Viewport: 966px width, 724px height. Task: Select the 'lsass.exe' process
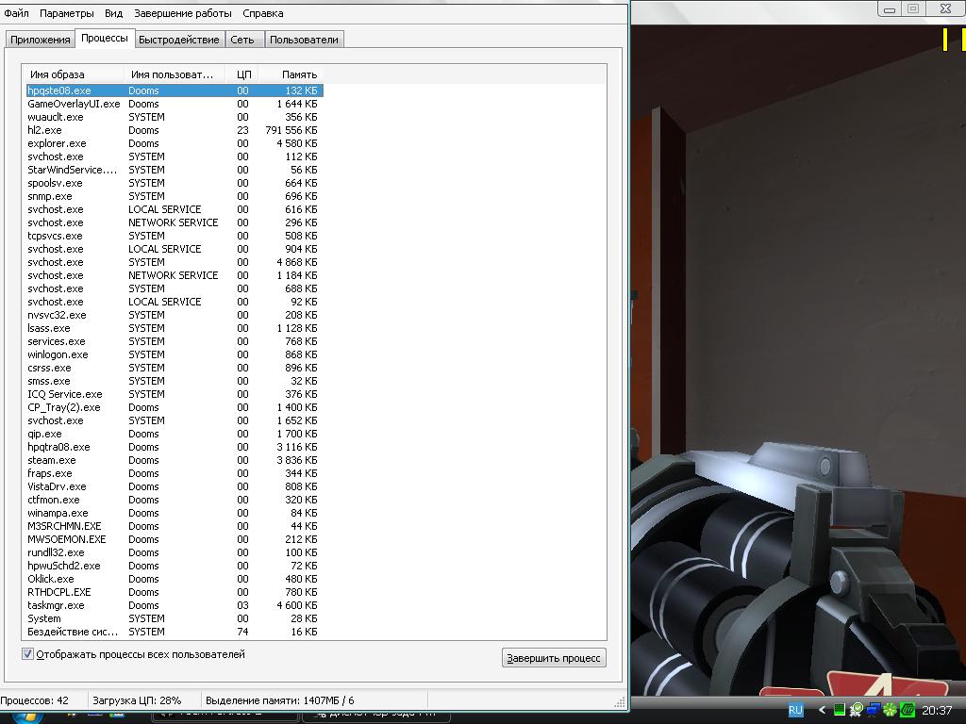click(175, 328)
